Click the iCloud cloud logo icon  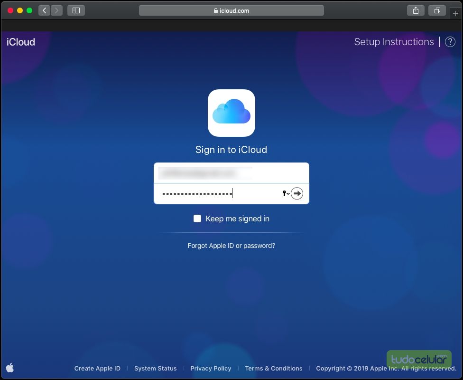[231, 113]
